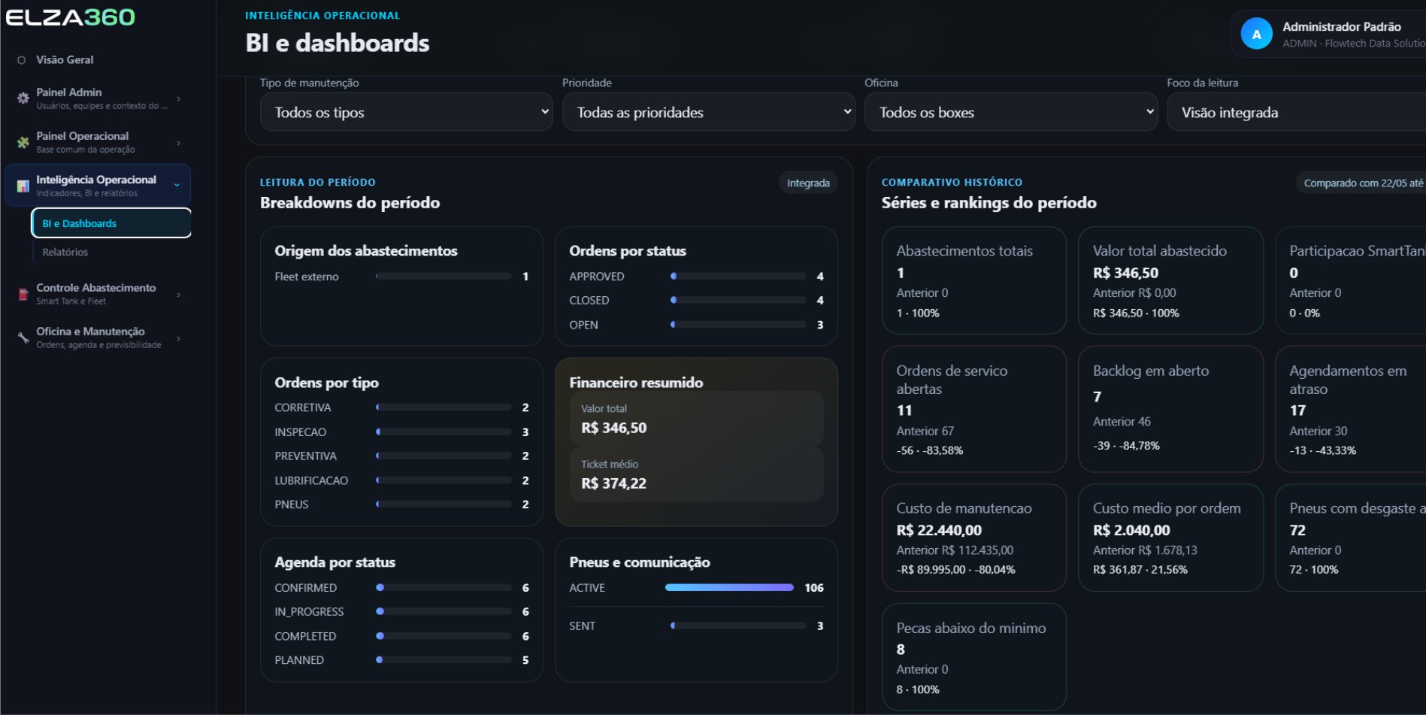1426x715 pixels.
Task: Click the OPEN status row label
Action: click(x=583, y=325)
